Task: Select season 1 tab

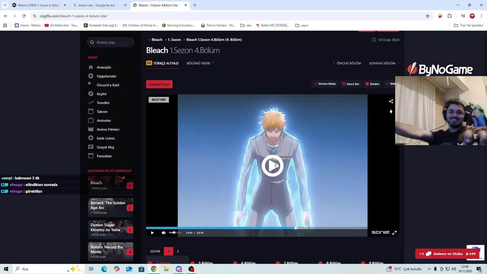Action: pos(169,251)
